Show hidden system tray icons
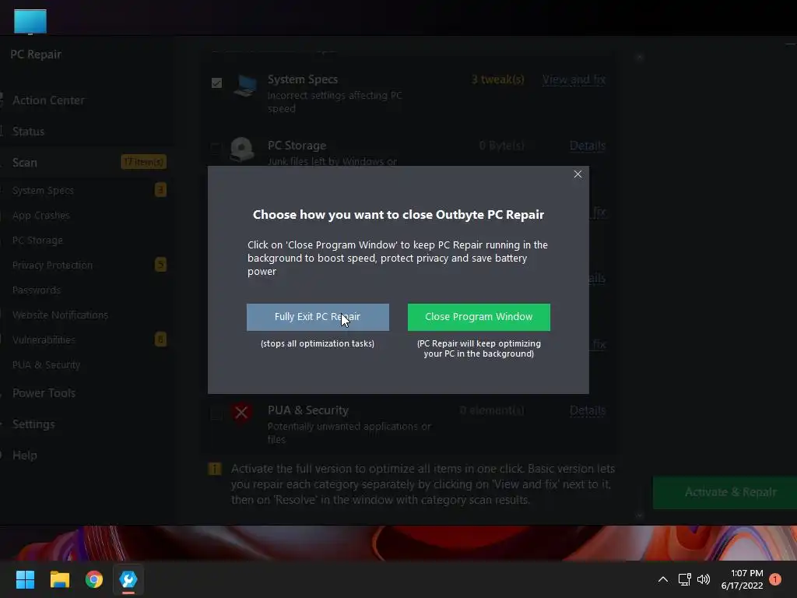The image size is (797, 598). point(663,579)
